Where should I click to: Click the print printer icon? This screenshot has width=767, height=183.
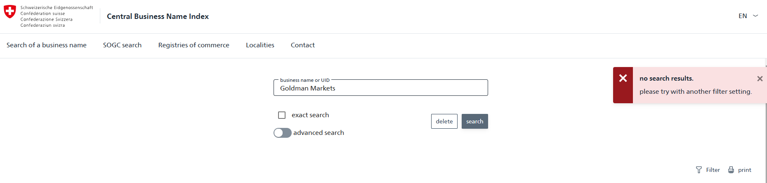731,170
